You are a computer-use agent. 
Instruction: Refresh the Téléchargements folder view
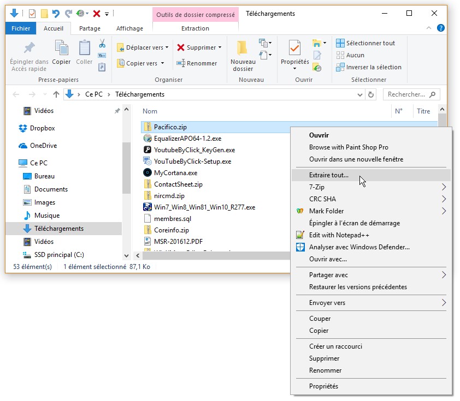(371, 94)
